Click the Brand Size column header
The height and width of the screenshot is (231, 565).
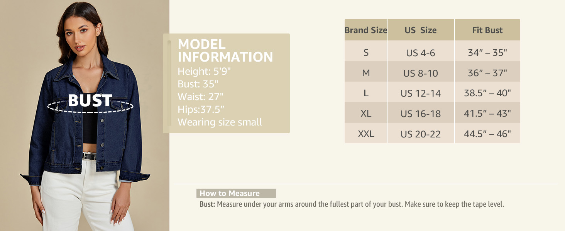(x=366, y=30)
